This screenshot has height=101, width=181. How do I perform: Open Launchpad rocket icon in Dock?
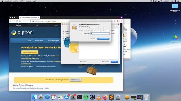[x=41, y=97]
